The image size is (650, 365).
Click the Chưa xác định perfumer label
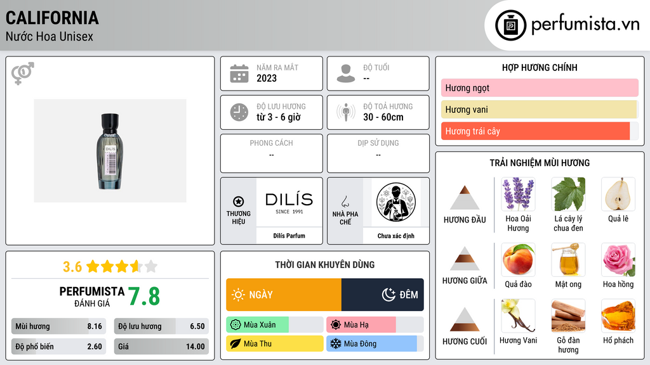[x=396, y=236]
